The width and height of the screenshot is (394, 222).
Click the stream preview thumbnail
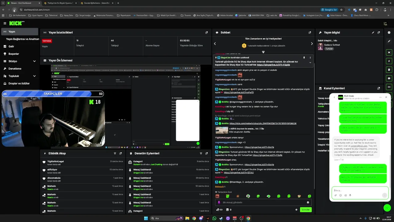[x=126, y=107]
